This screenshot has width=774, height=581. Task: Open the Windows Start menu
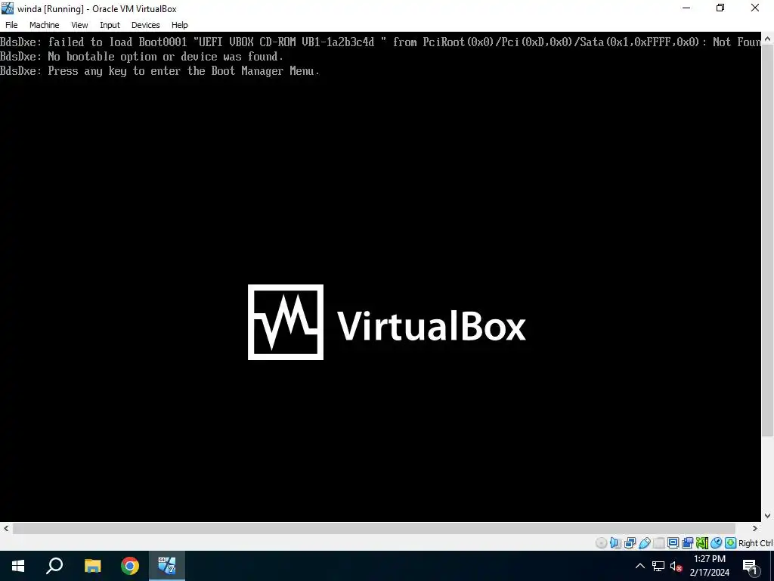pyautogui.click(x=18, y=566)
